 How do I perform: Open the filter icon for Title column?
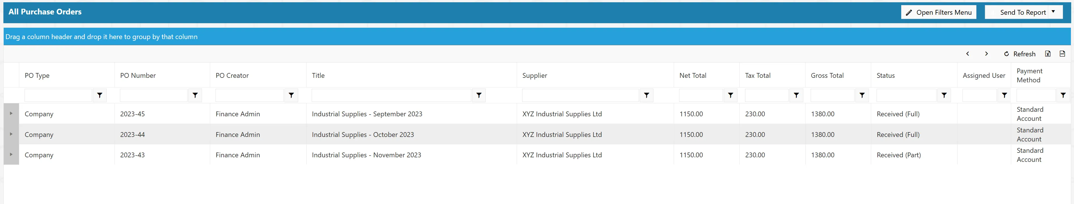[479, 96]
